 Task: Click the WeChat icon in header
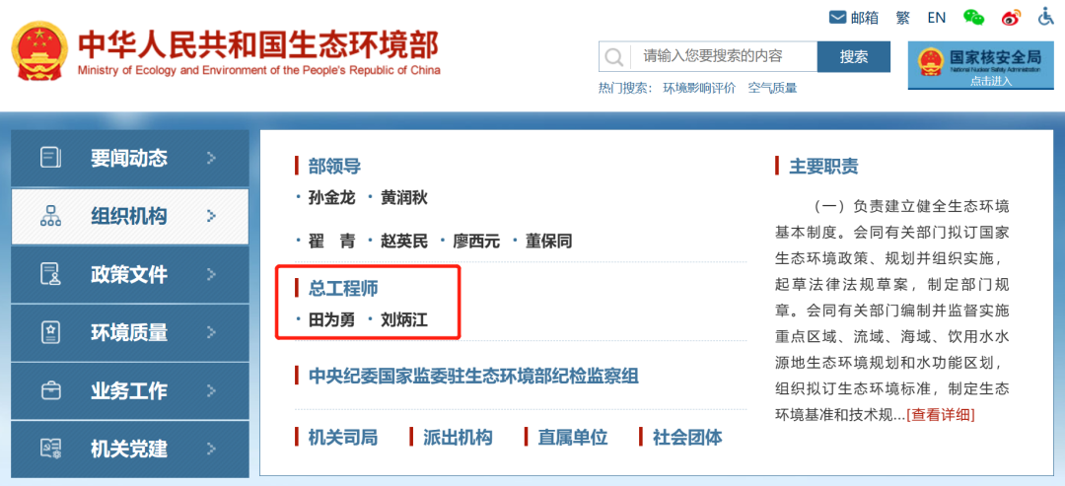(973, 17)
